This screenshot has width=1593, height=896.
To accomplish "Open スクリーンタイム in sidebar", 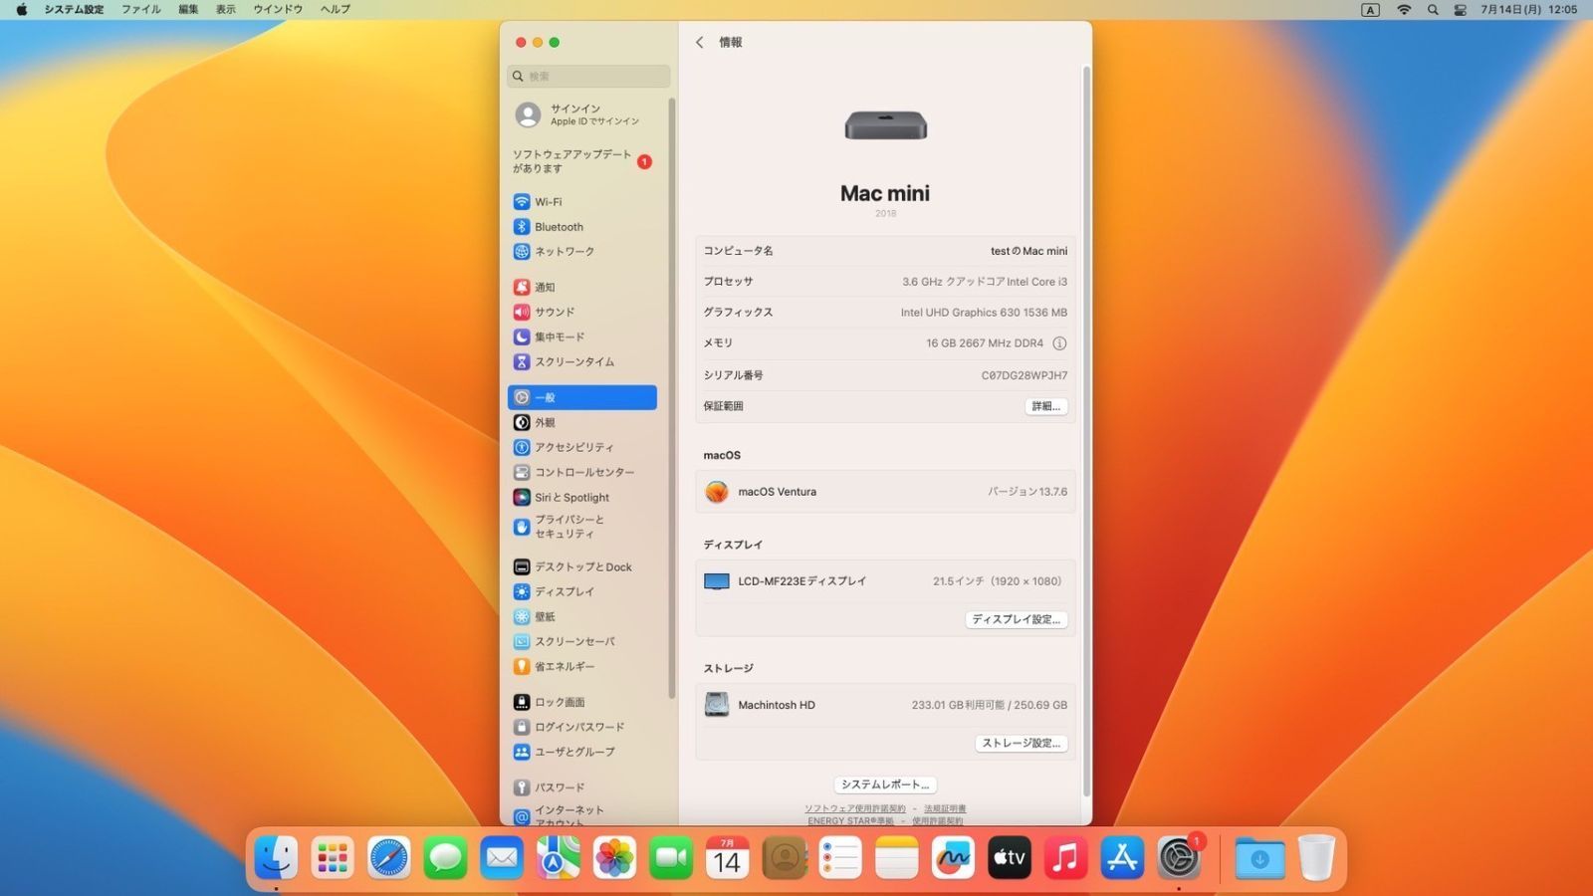I will coord(582,361).
